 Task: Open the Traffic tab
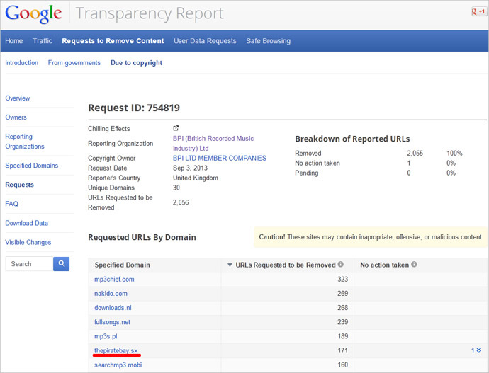(43, 41)
